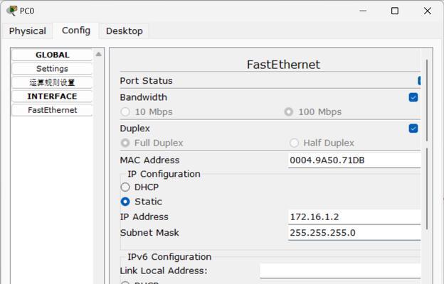
Task: Click the 运算规则设置 sidebar button
Action: (x=52, y=82)
